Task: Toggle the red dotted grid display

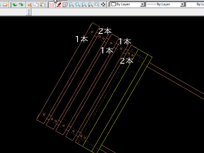Action: (x=52, y=5)
